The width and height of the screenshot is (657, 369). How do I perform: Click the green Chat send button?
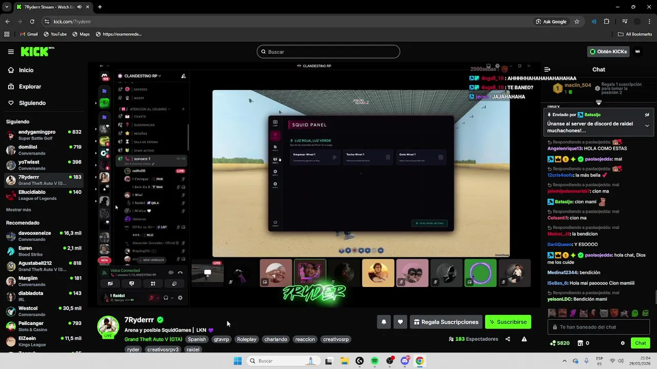(641, 343)
